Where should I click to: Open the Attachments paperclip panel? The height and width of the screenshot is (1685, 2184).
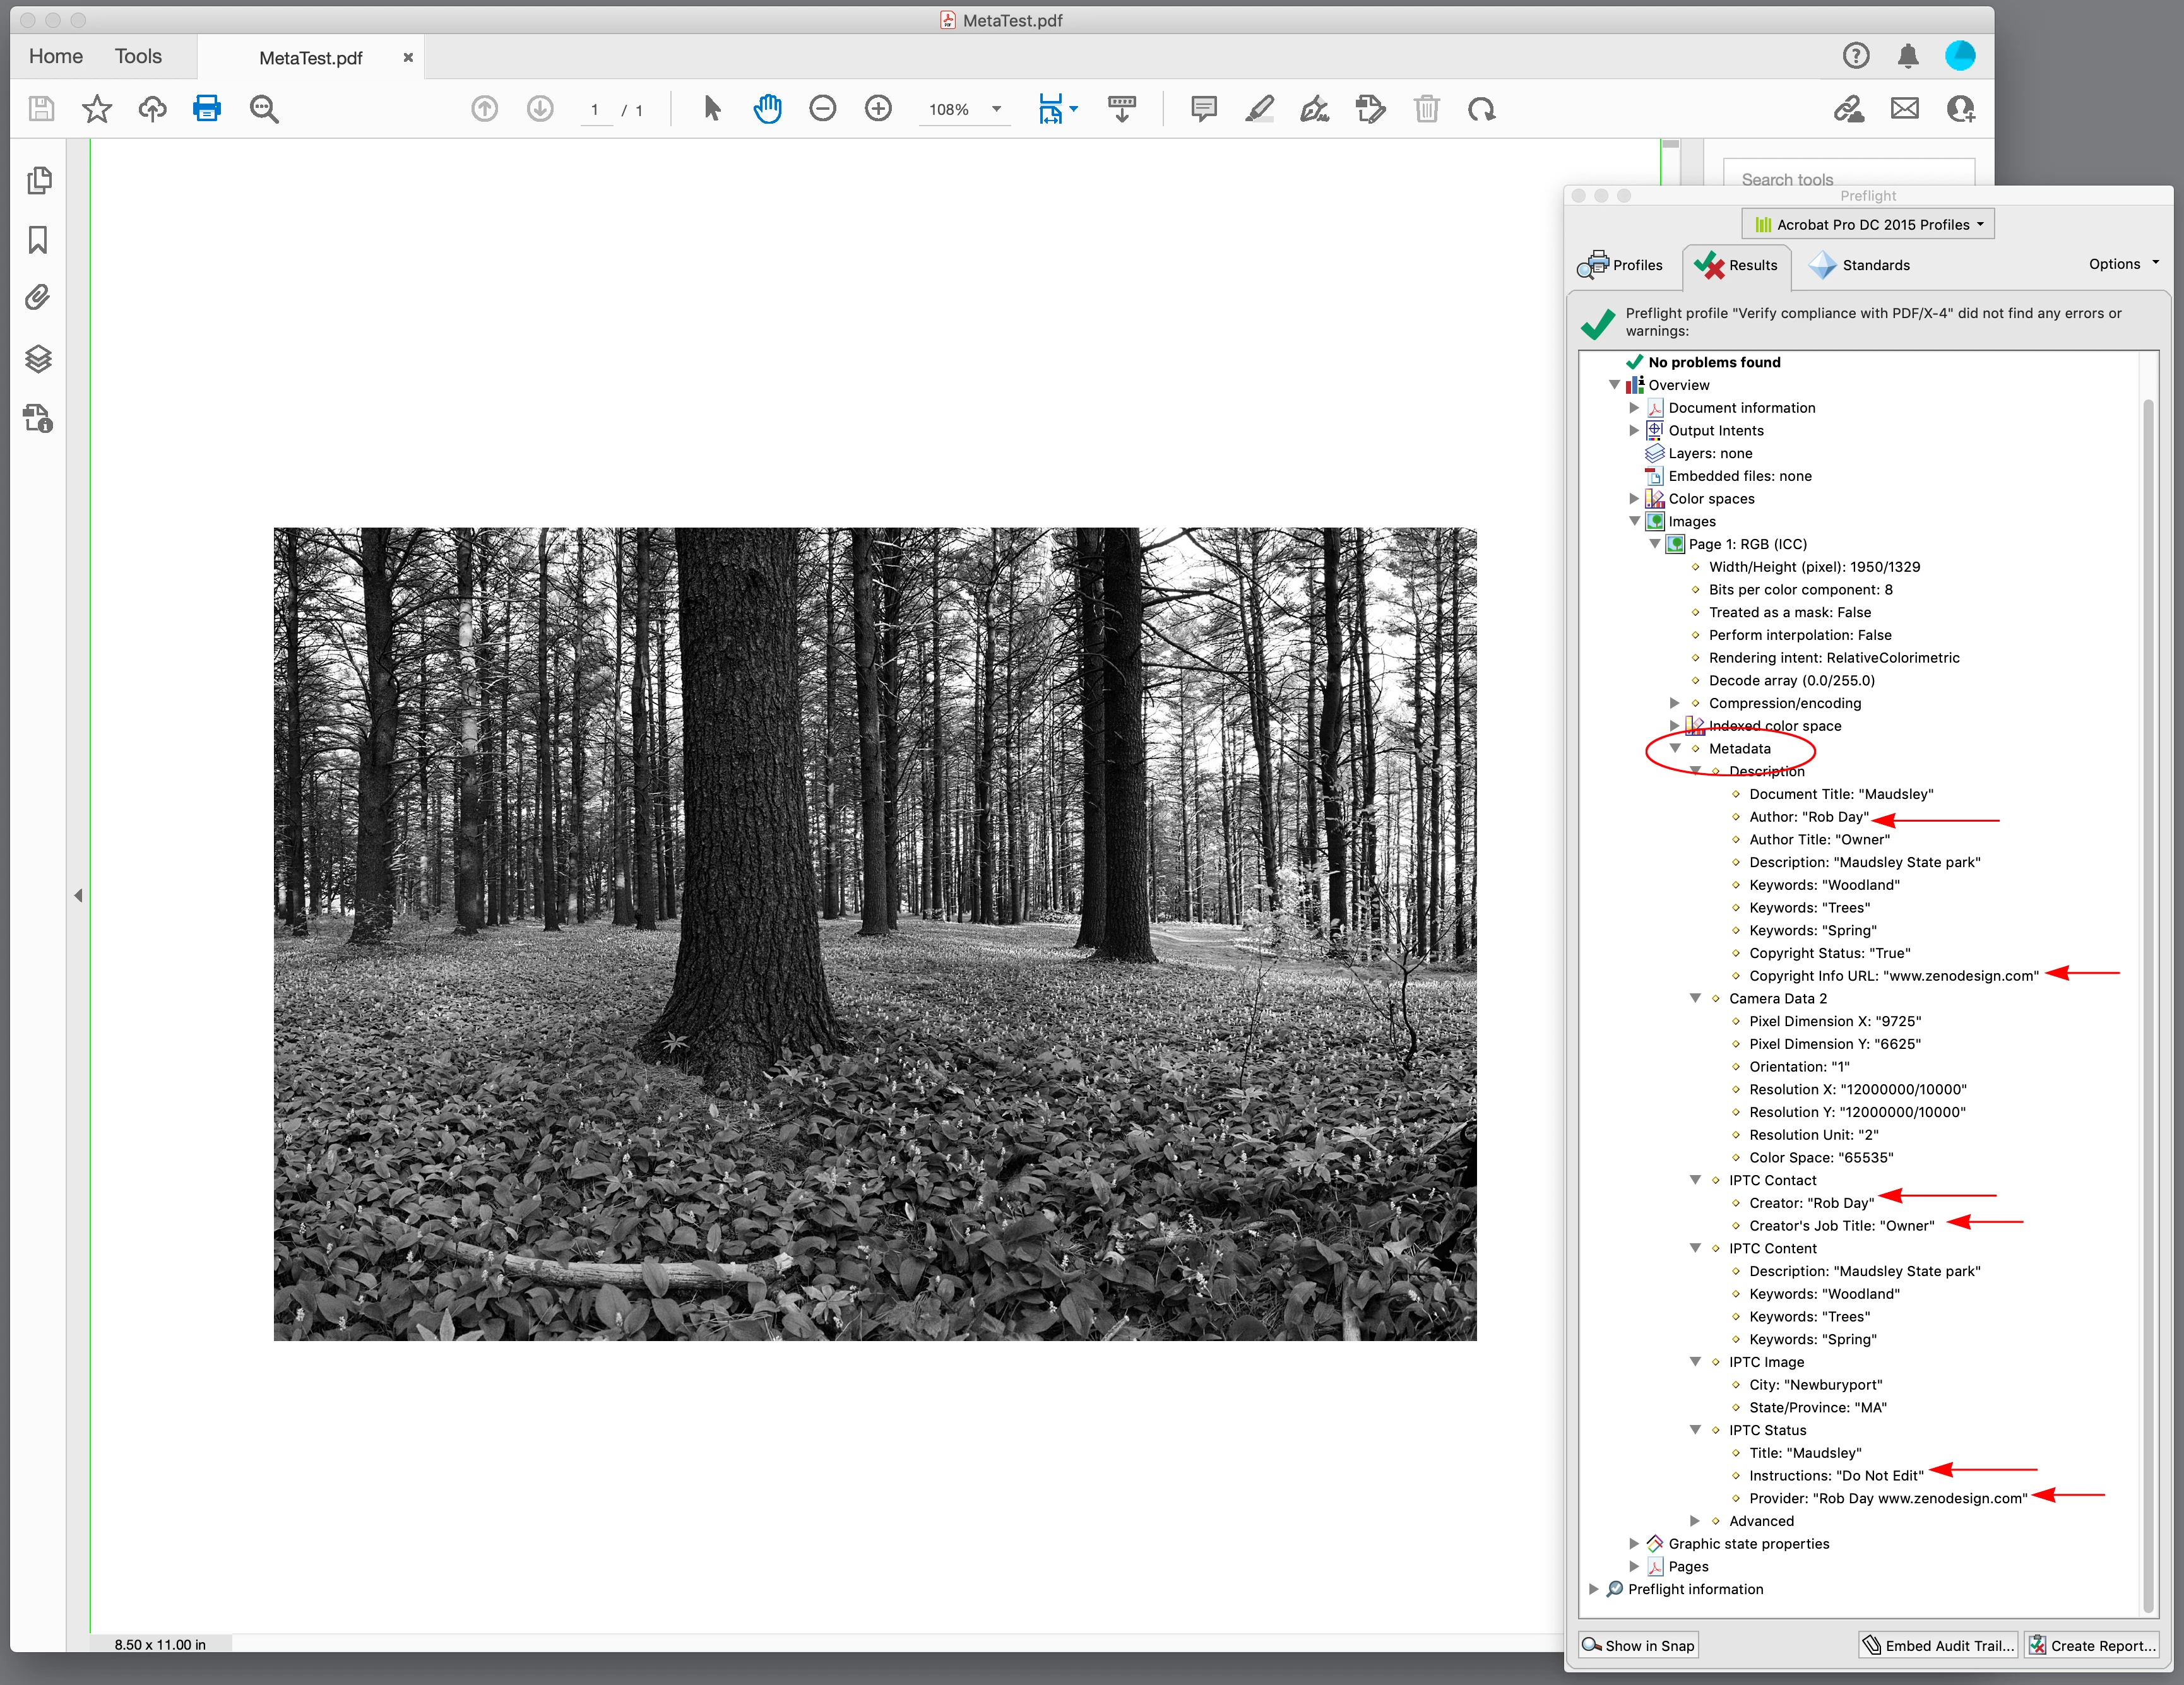tap(38, 298)
